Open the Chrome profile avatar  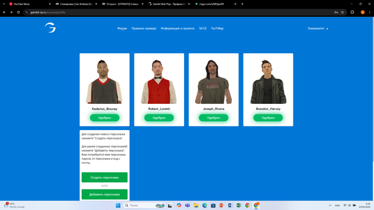tap(362, 12)
